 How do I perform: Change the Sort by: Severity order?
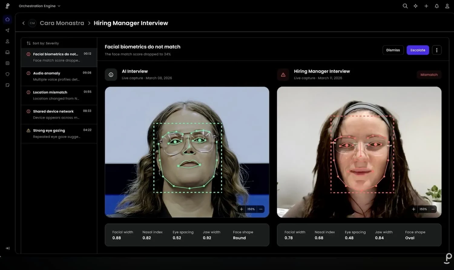pyautogui.click(x=43, y=43)
